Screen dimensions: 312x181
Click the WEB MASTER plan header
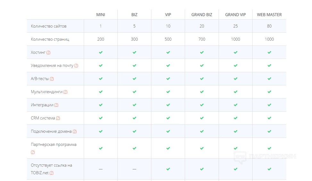click(269, 15)
